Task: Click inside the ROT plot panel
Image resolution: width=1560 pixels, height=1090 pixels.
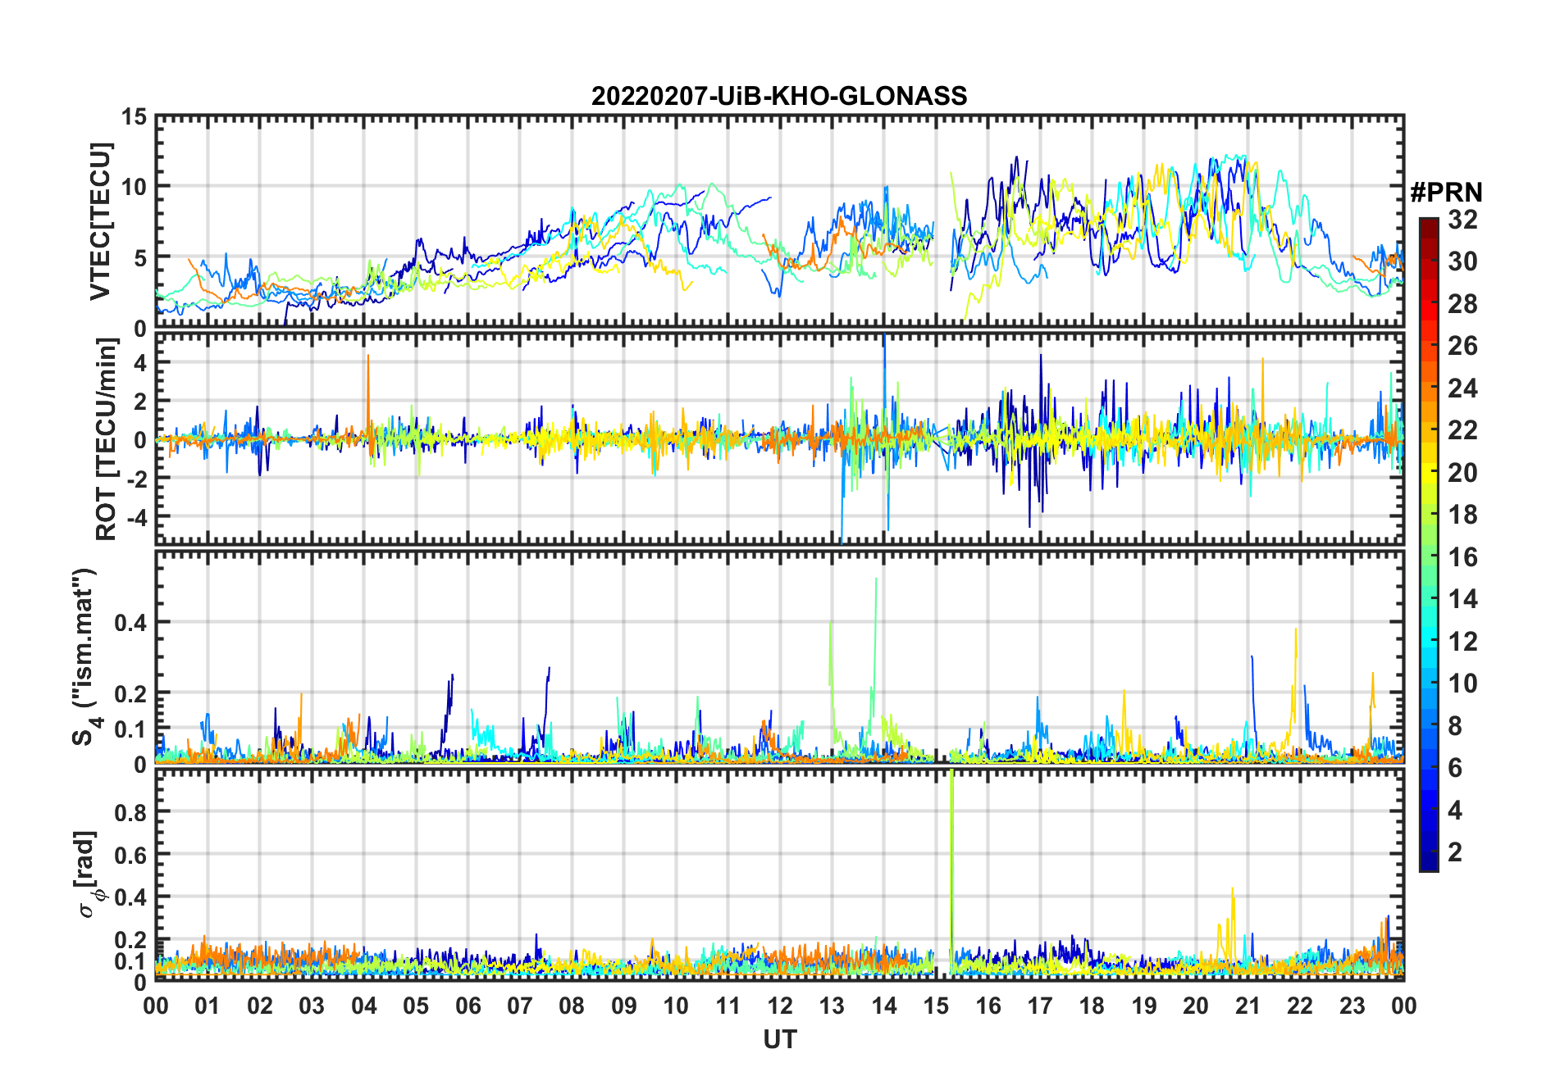Action: [779, 438]
